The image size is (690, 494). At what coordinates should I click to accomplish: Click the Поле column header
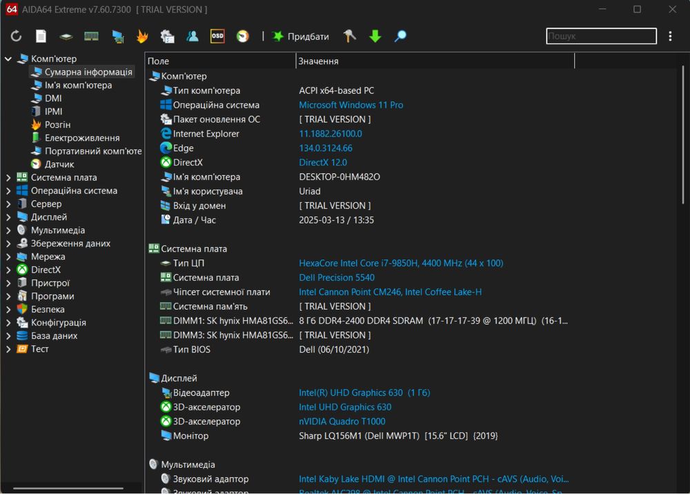[x=221, y=61]
